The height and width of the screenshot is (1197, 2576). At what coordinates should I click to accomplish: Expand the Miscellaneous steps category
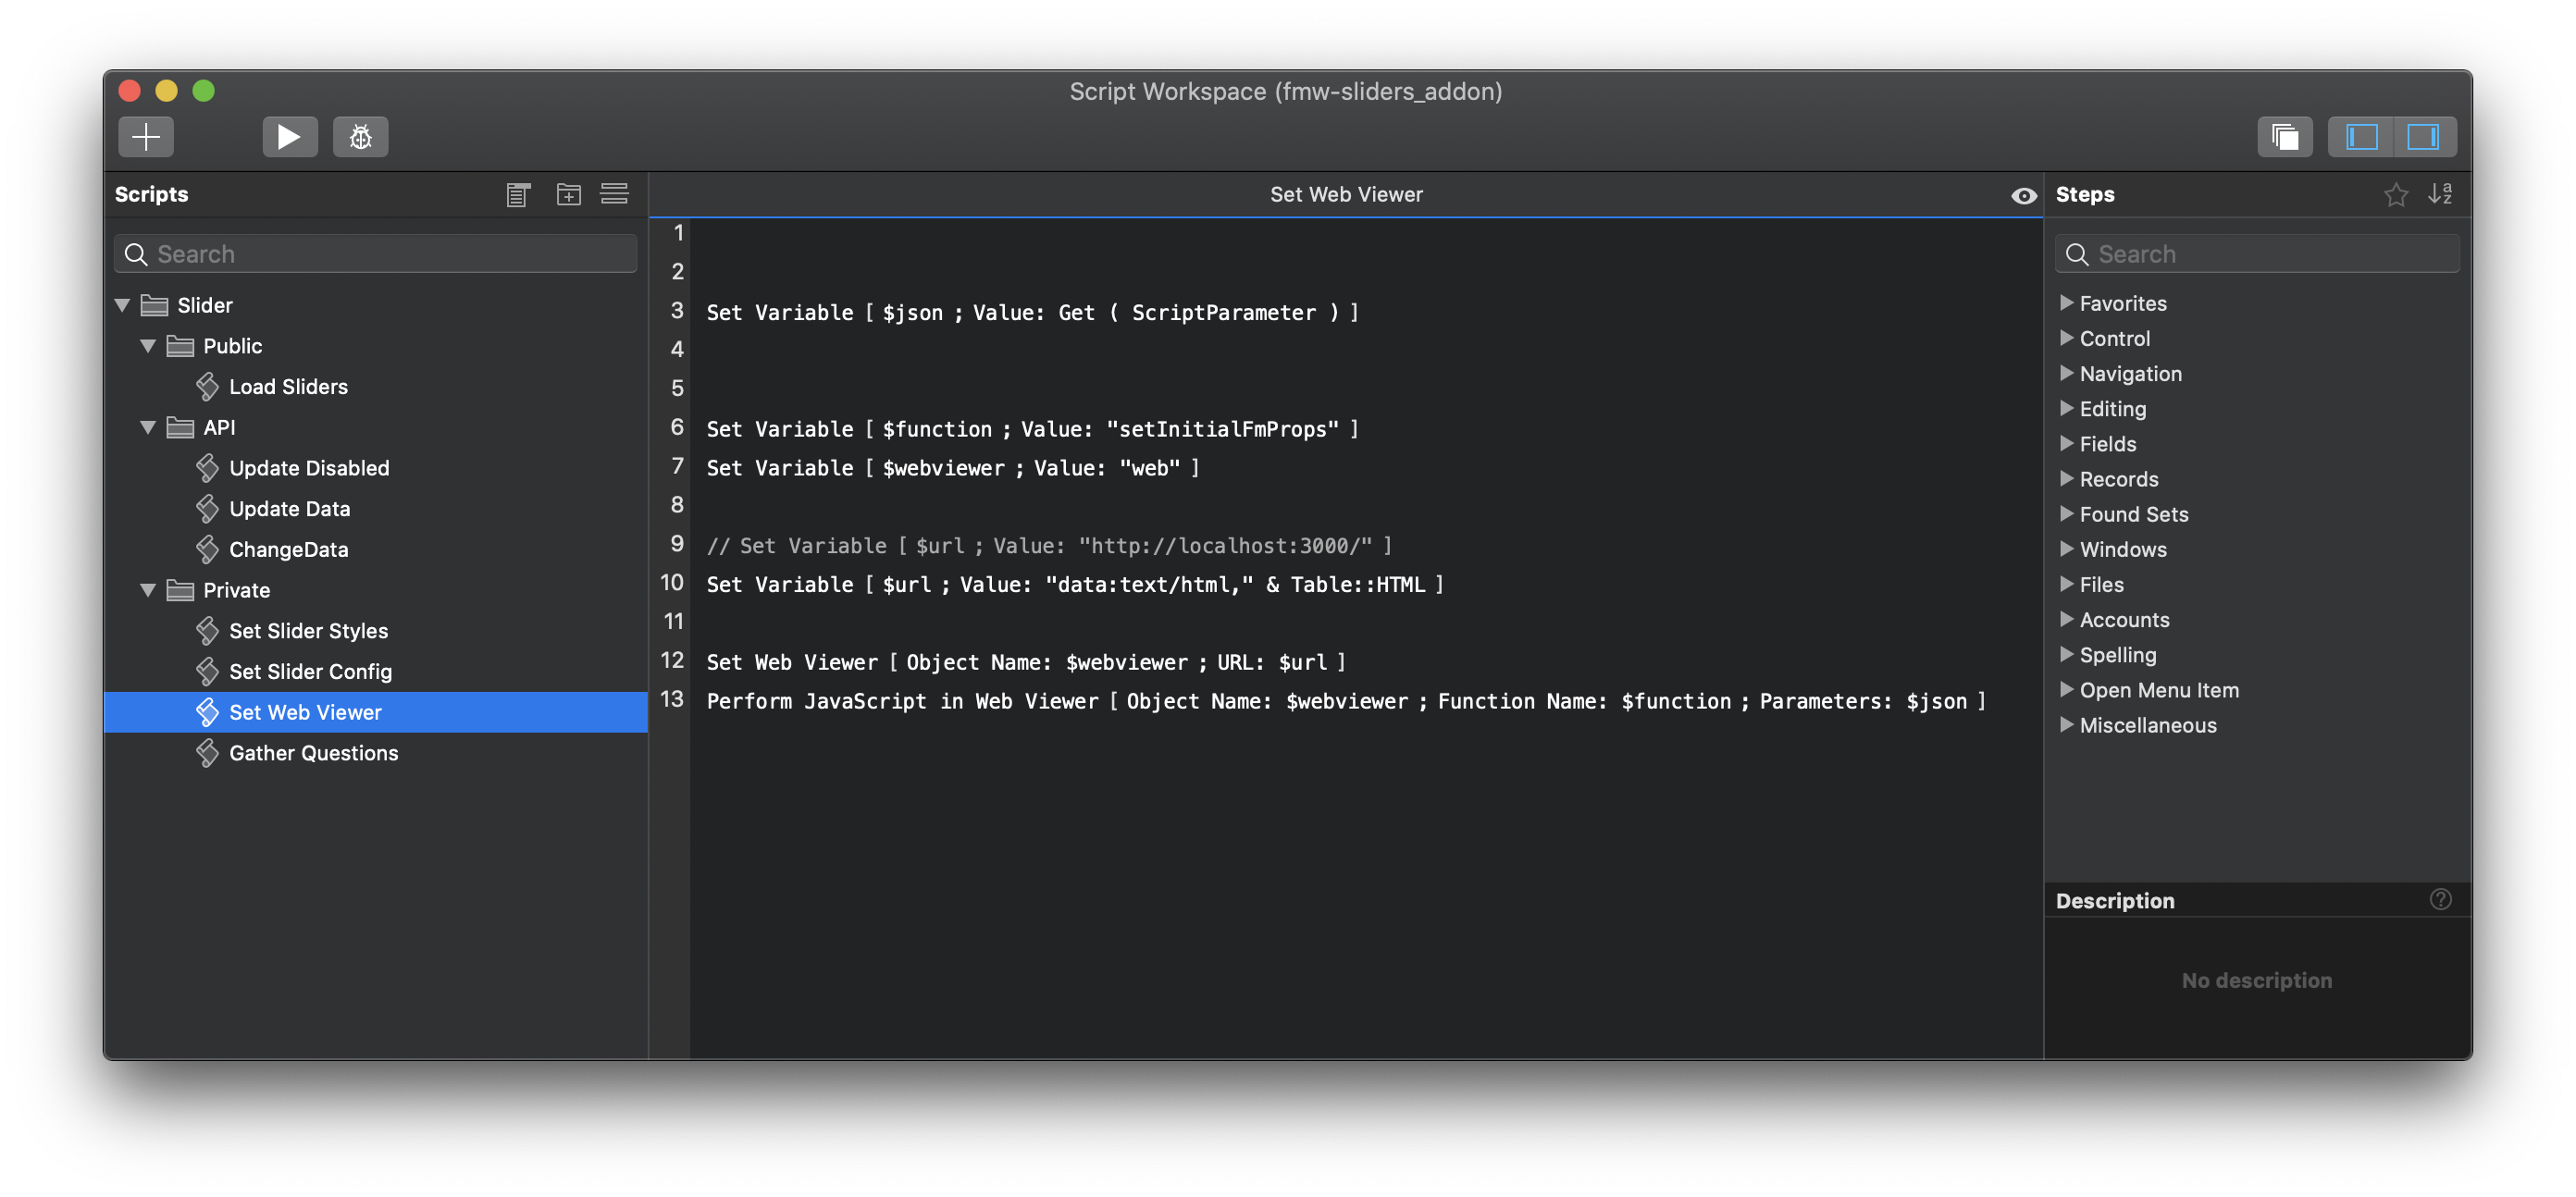click(2066, 725)
